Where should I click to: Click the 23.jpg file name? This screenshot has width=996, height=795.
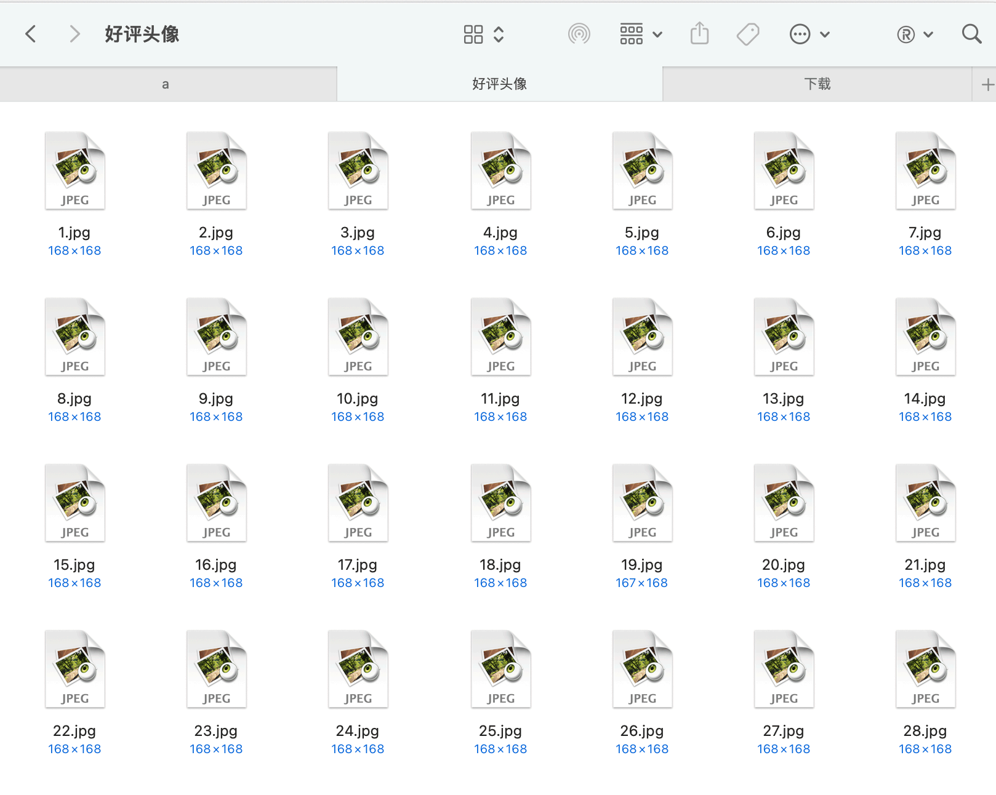(x=216, y=731)
